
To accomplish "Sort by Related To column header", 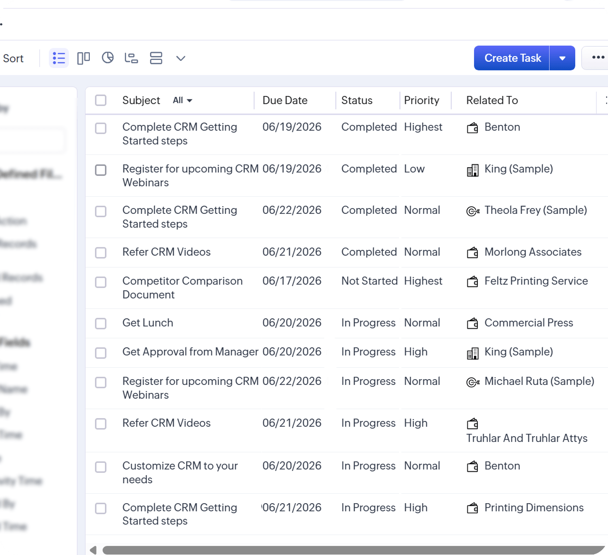I will coord(492,100).
